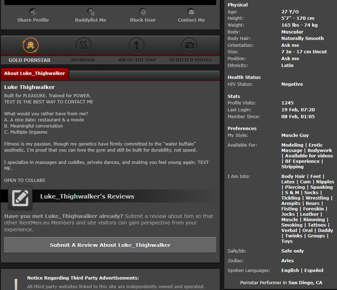Click the Block User text label
This screenshot has width=337, height=290.
[143, 20]
